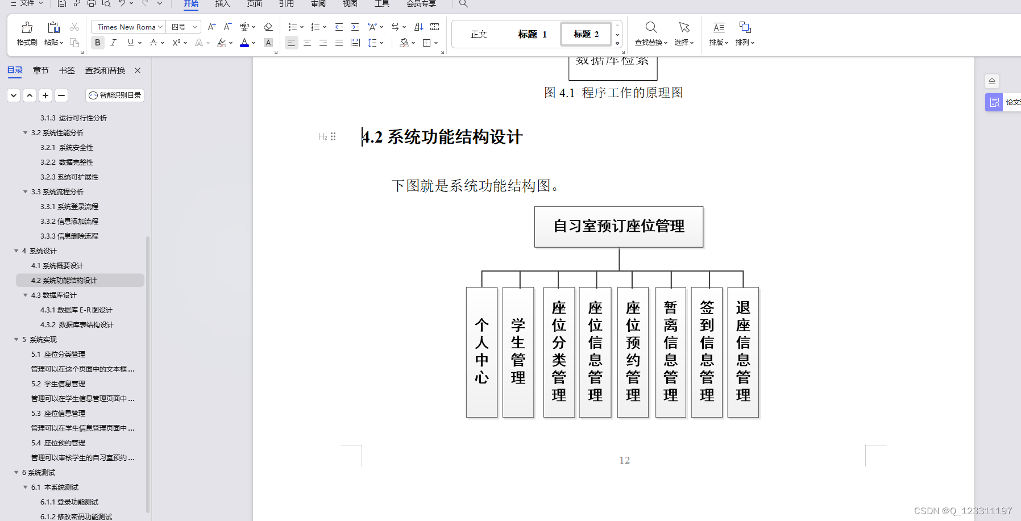
Task: Toggle Strikethrough formatting
Action: [x=153, y=43]
